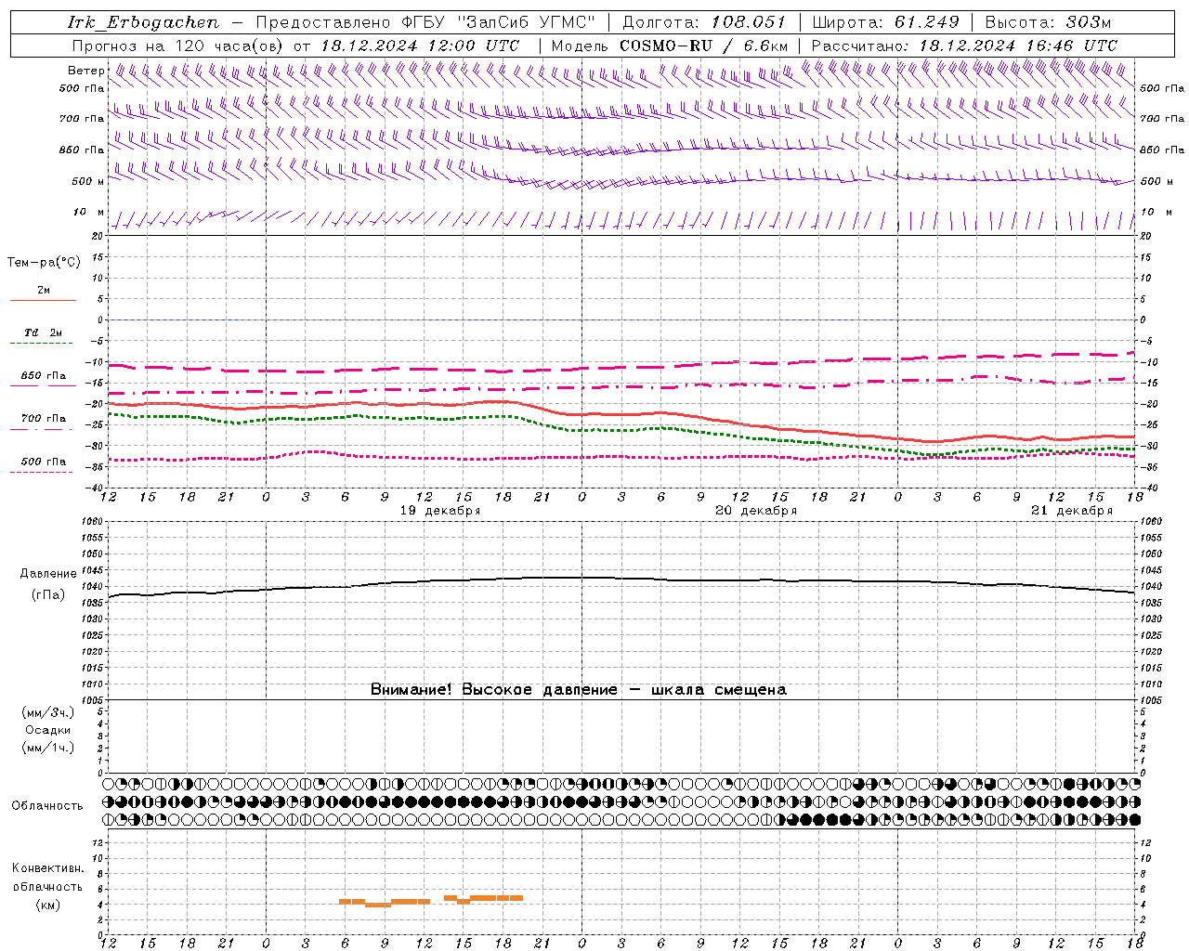Click the first orange convective cloud bar segment
This screenshot has width=1189, height=951.
385,902
